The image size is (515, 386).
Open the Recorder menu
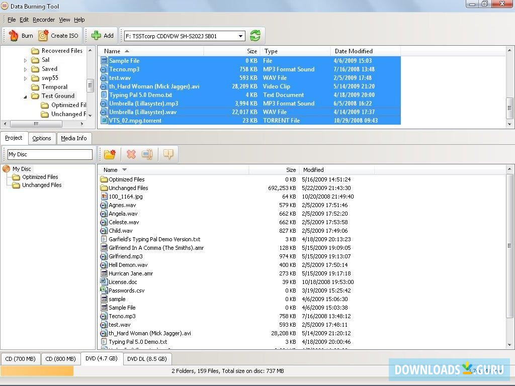(x=44, y=20)
